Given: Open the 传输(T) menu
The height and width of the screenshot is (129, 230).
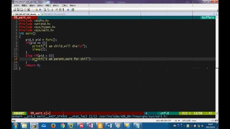Looking at the screenshot, I should pyautogui.click(x=48, y=6).
